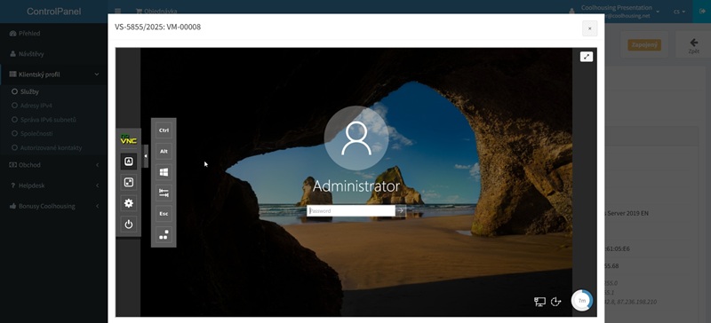Open the Windows login network icon
This screenshot has height=323, width=711.
point(539,302)
